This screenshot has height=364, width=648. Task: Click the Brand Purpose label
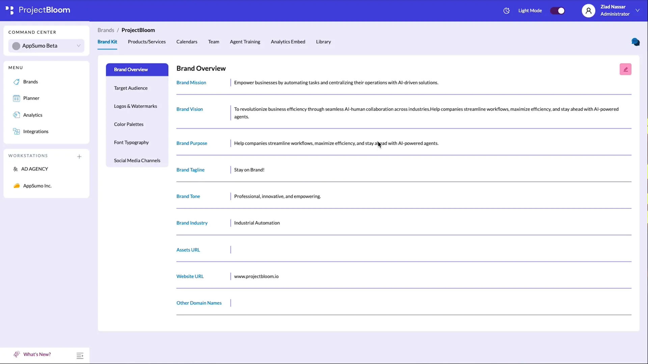pos(192,143)
